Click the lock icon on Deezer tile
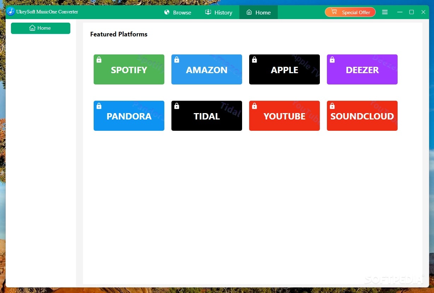 [332, 60]
